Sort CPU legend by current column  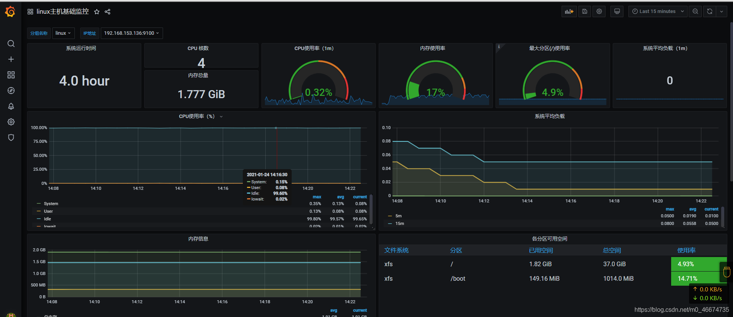pyautogui.click(x=360, y=197)
